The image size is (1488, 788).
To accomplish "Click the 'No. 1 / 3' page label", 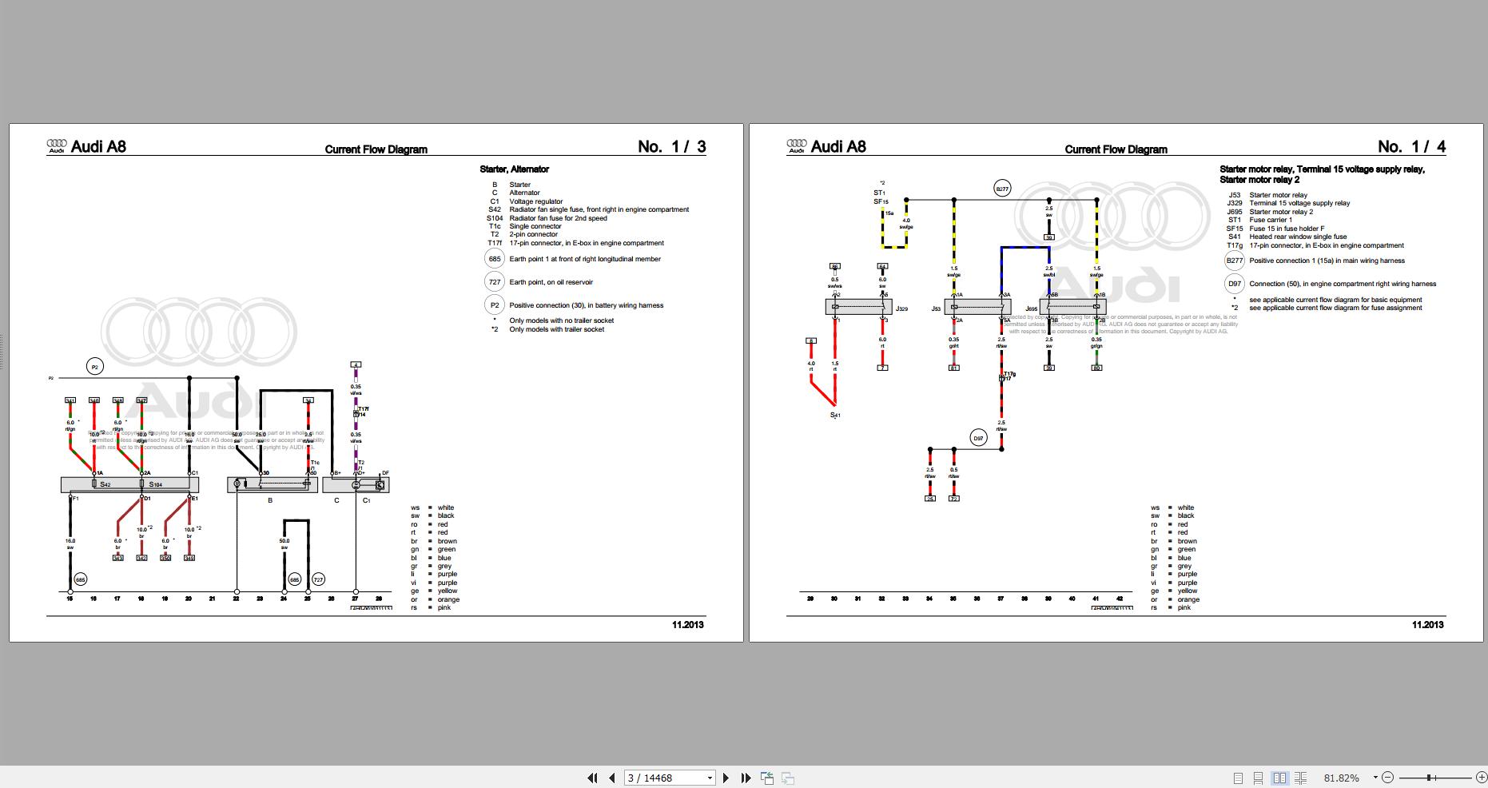I will pos(672,146).
